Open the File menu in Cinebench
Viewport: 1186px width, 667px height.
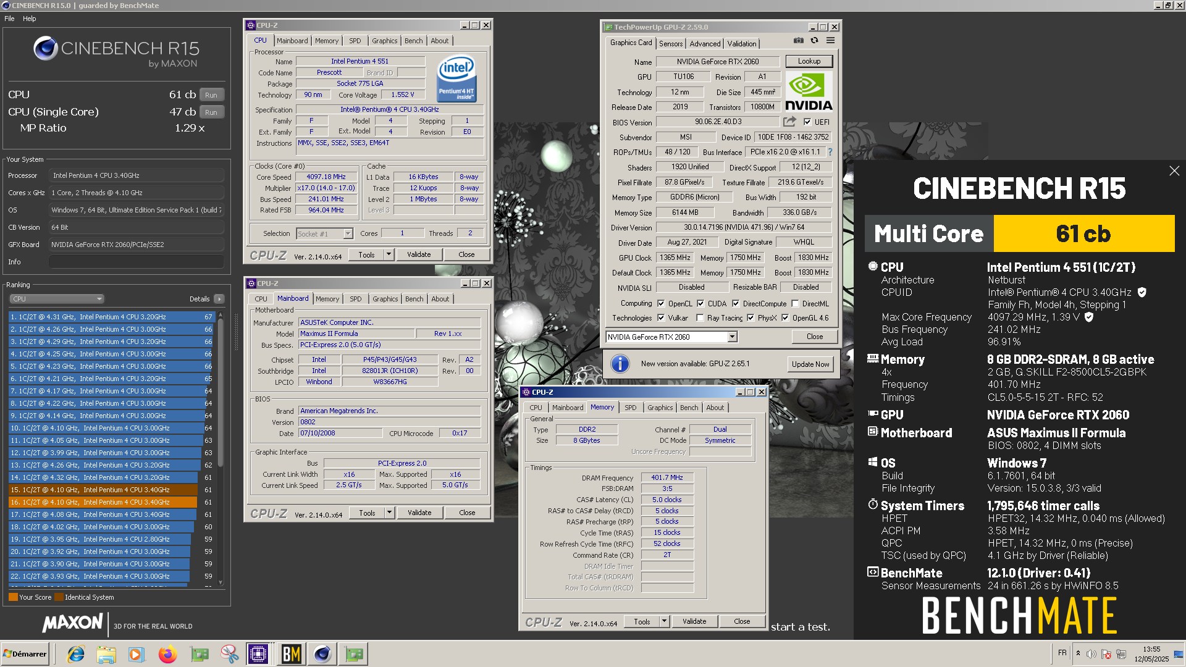pos(9,19)
